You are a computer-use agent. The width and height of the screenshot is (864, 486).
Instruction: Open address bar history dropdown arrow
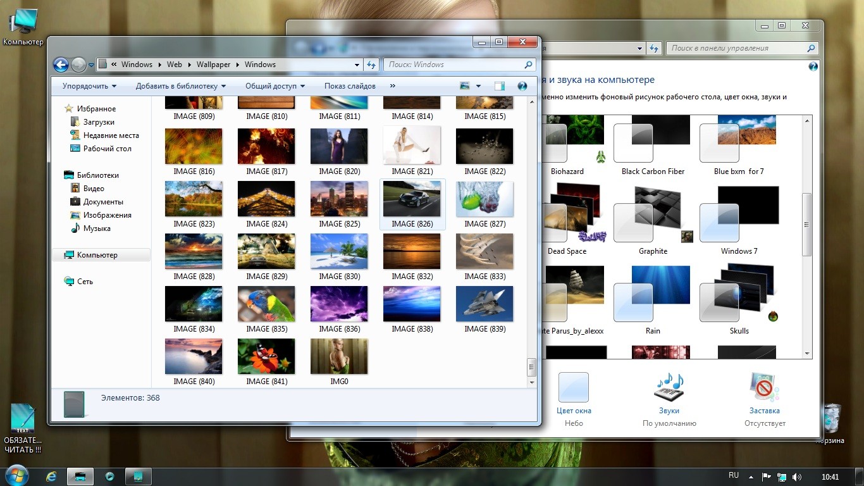point(357,65)
